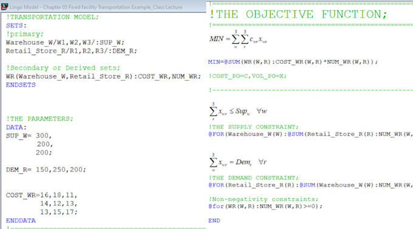
Task: Click the '@for(WR(W,R):NUM_WR(W,R)>=0);' line
Action: [x=265, y=207]
